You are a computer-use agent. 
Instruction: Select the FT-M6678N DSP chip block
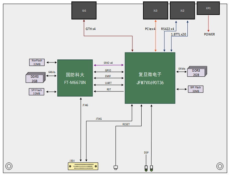tap(75, 78)
